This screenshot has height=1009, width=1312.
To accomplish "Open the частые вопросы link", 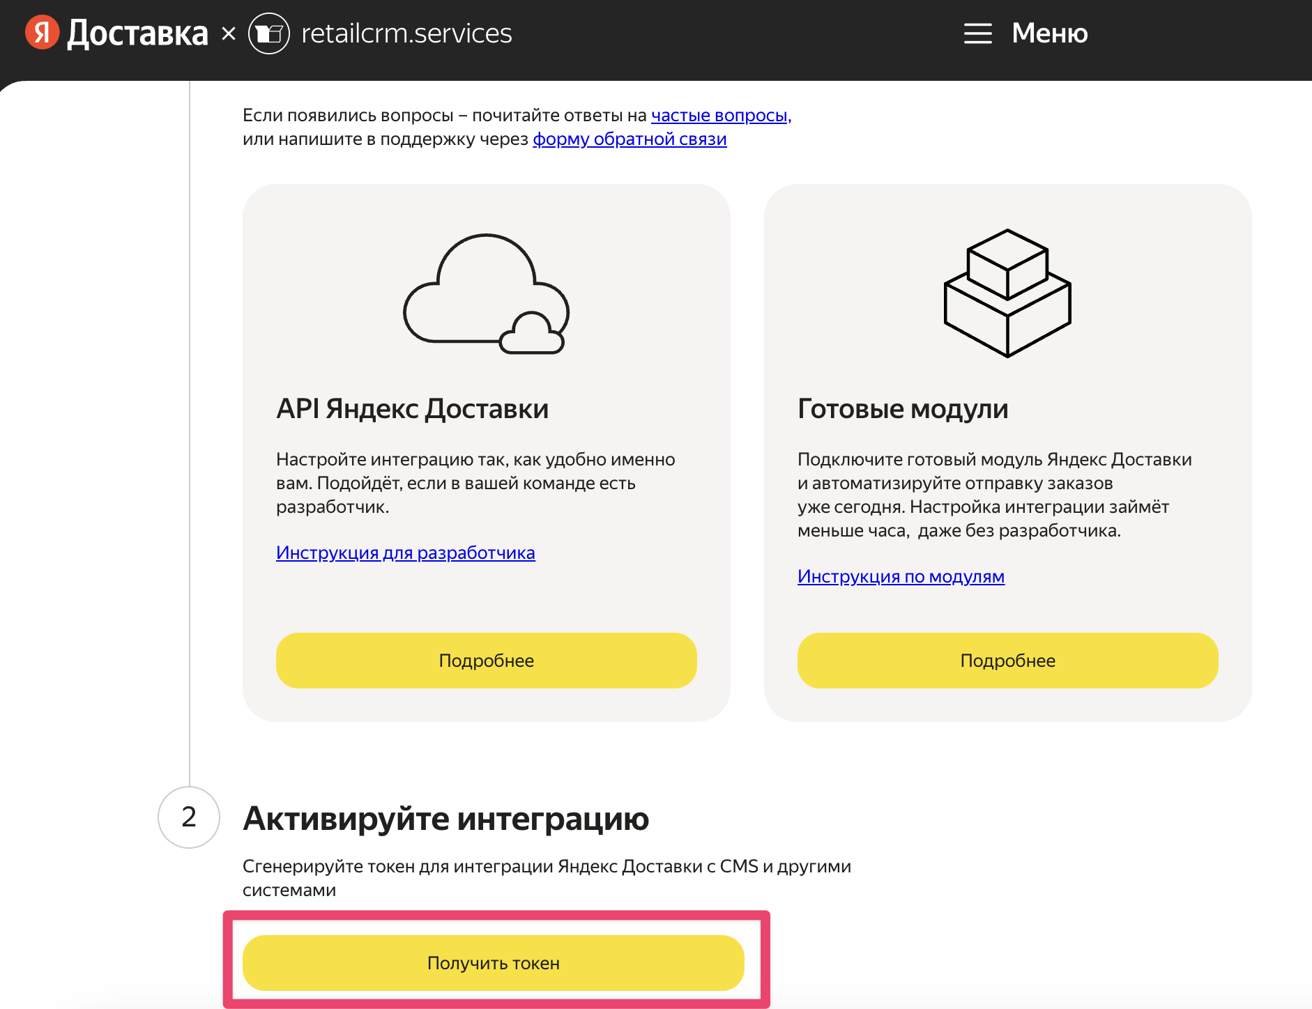I will 721,115.
